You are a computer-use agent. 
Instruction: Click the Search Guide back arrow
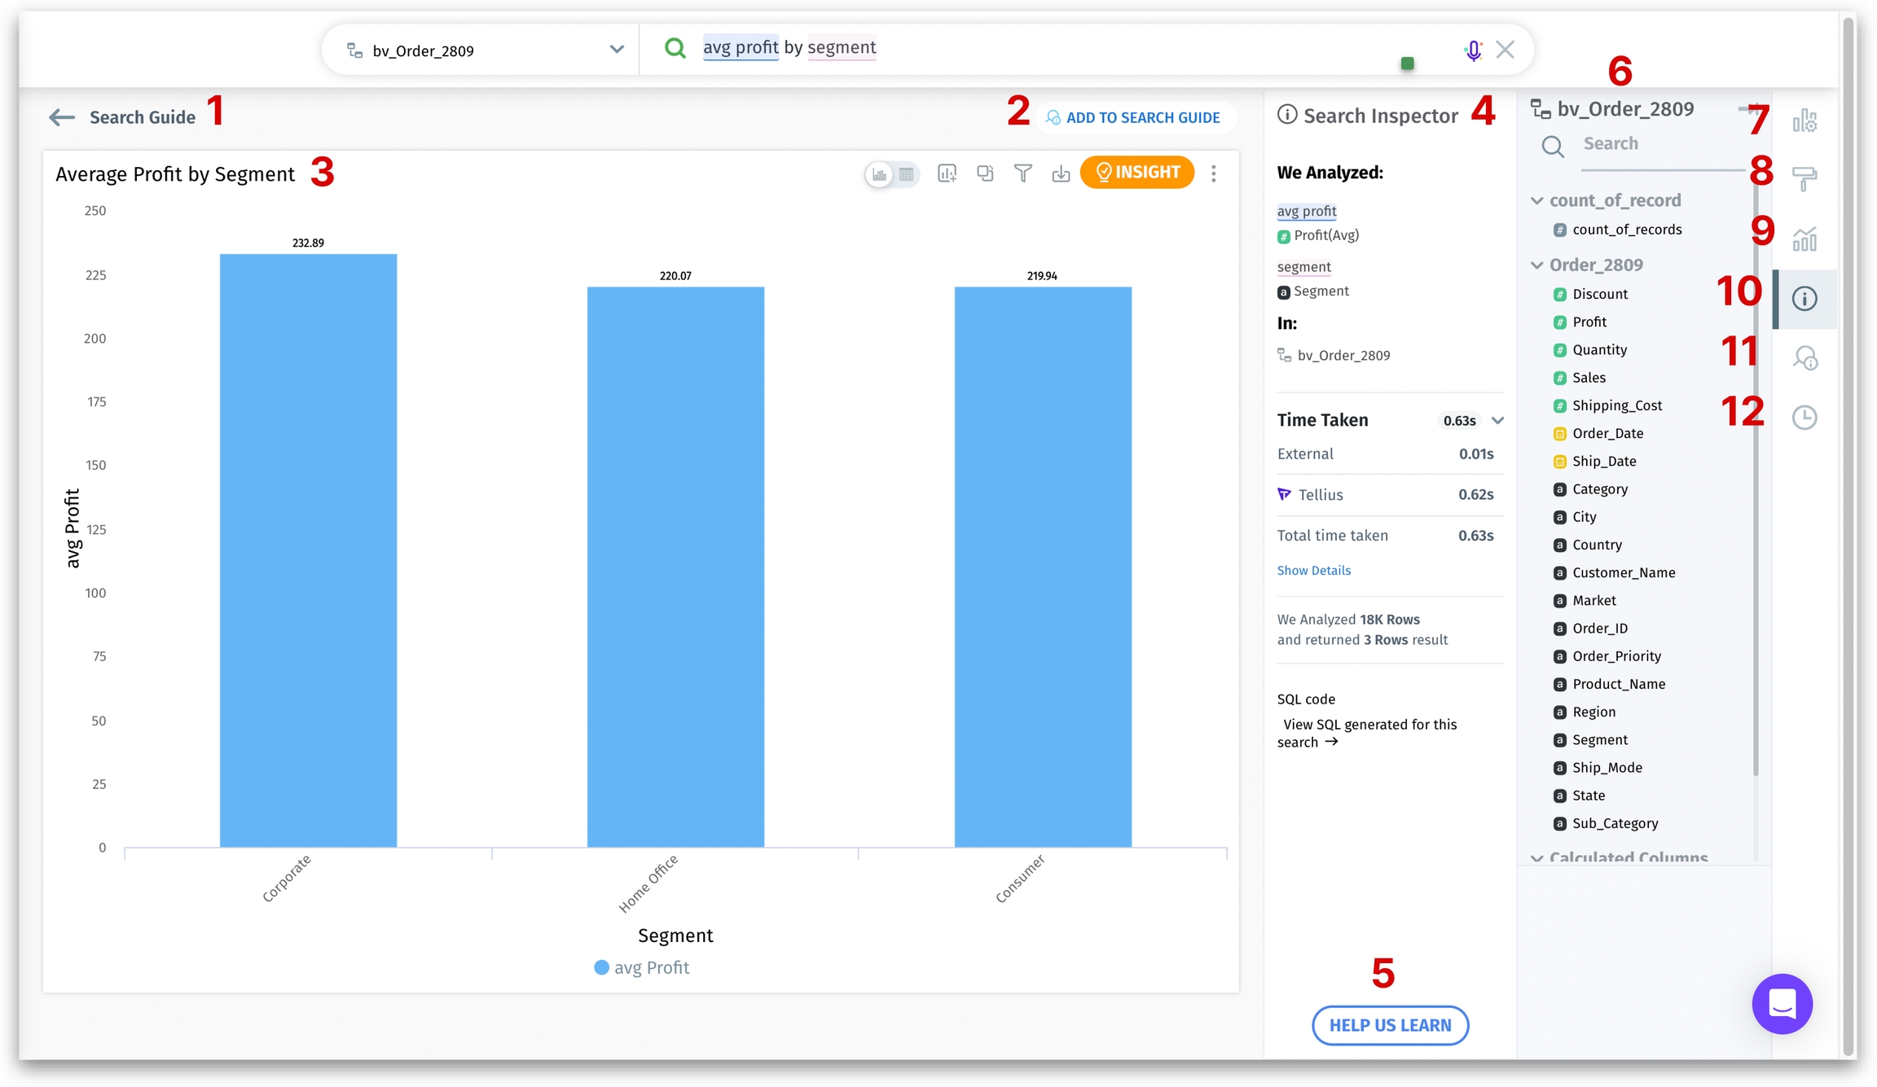pos(62,117)
